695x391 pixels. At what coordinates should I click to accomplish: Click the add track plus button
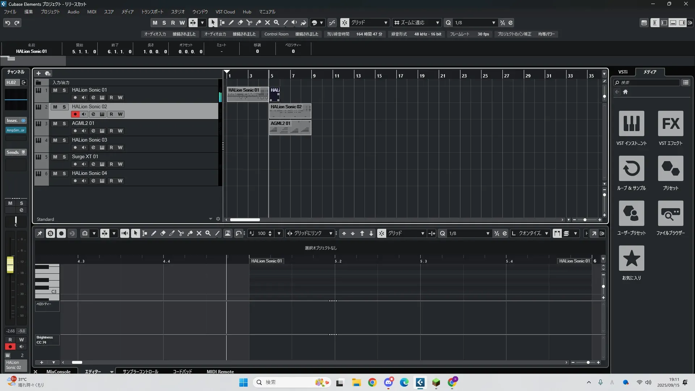pos(38,73)
